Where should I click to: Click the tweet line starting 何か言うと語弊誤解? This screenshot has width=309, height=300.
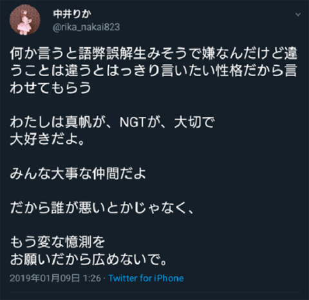(x=154, y=54)
